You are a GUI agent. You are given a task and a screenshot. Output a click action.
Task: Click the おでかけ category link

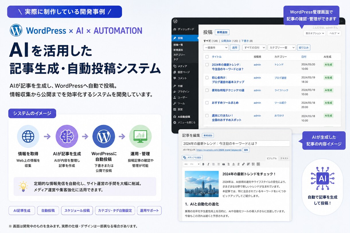click(279, 116)
